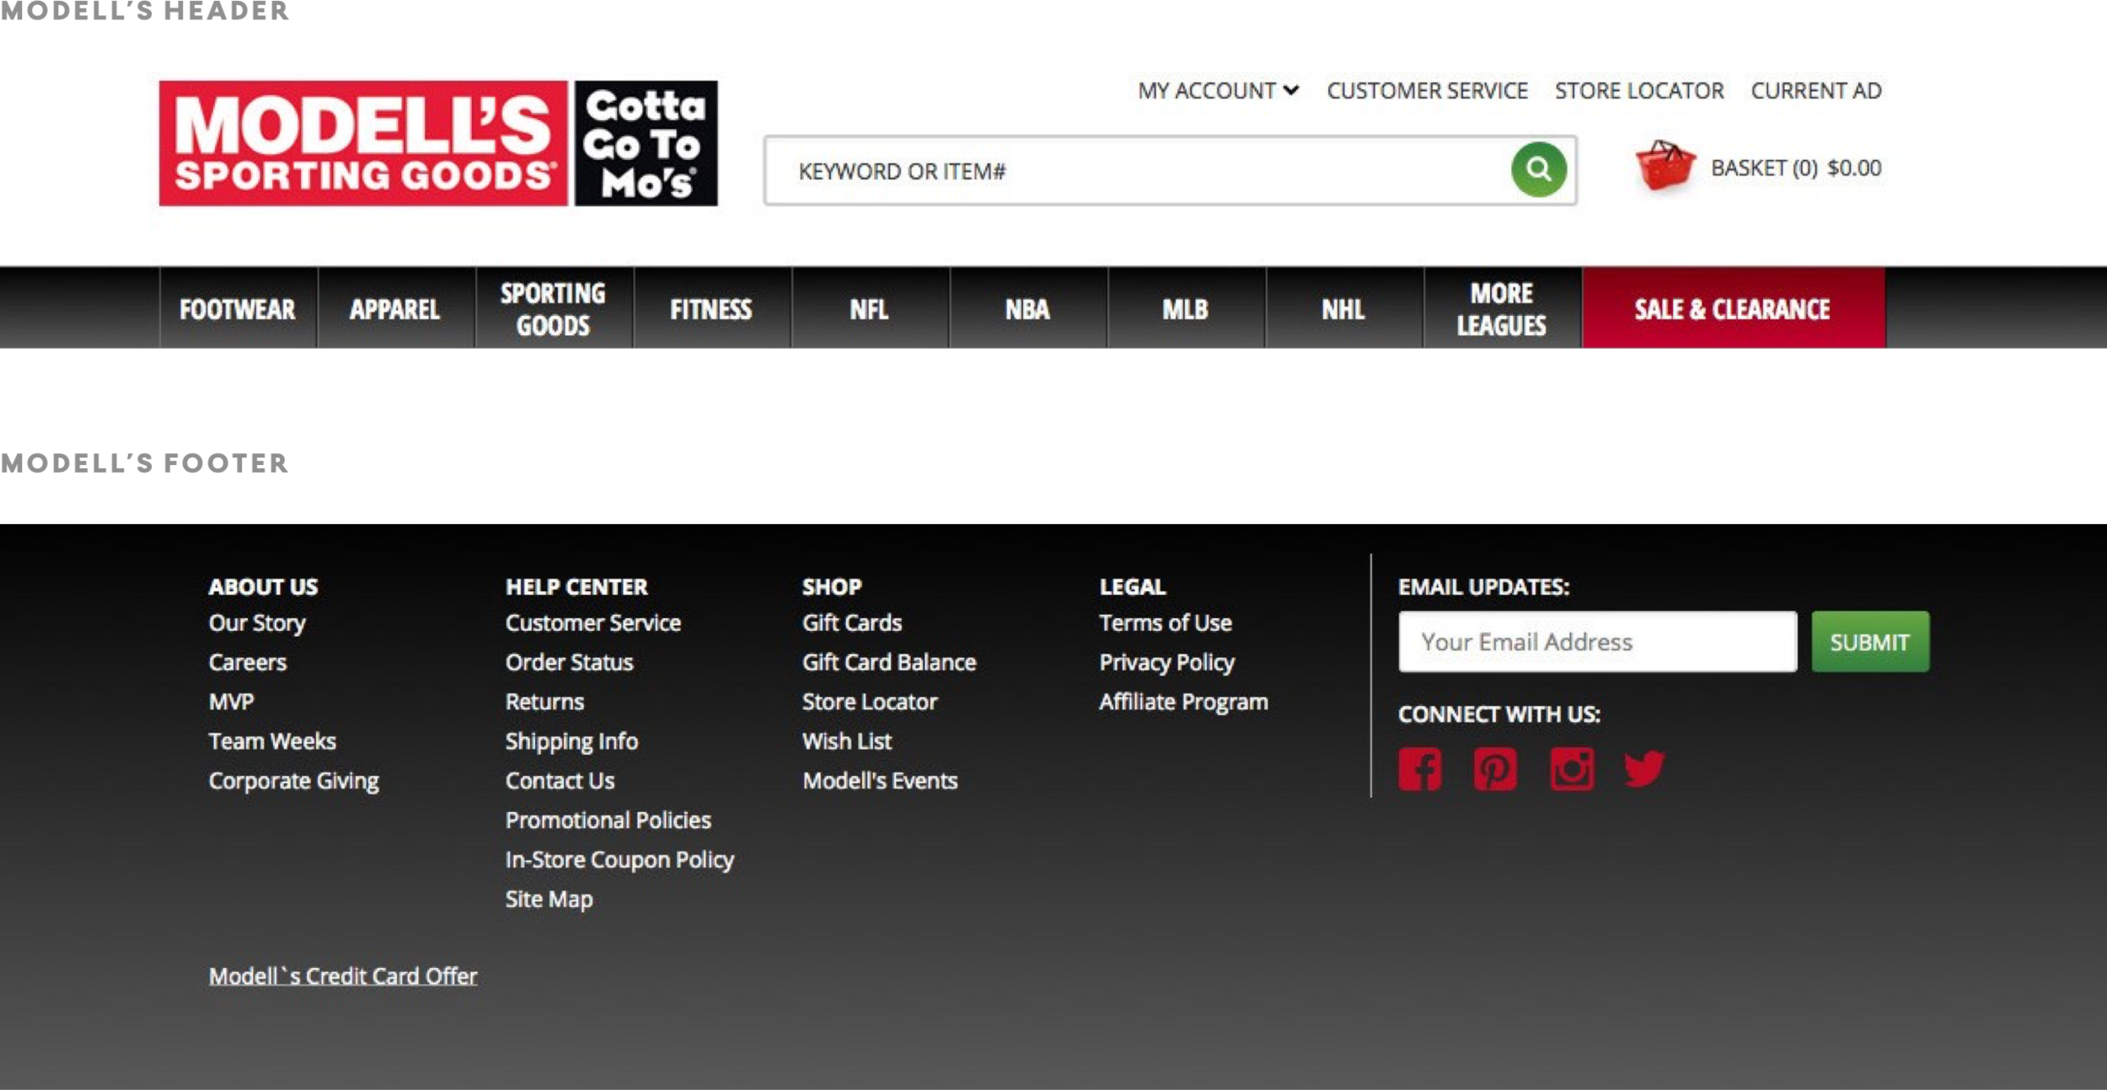Open Contact Us footer link
This screenshot has width=2107, height=1090.
click(x=560, y=781)
